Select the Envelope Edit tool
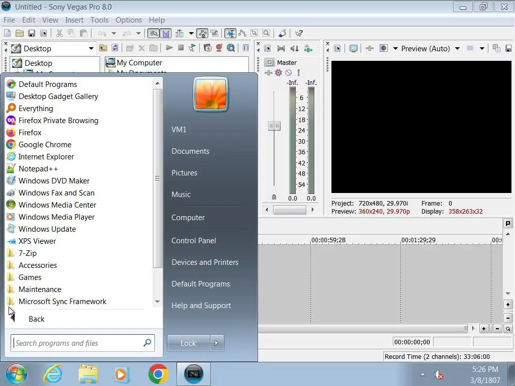This screenshot has height=386, width=515. click(x=242, y=33)
